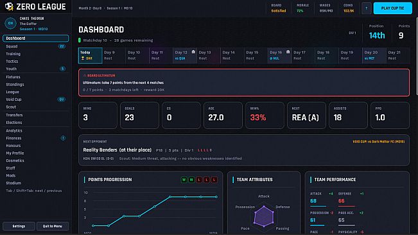Click the Zero League soccer ball logo

[x=9, y=6]
